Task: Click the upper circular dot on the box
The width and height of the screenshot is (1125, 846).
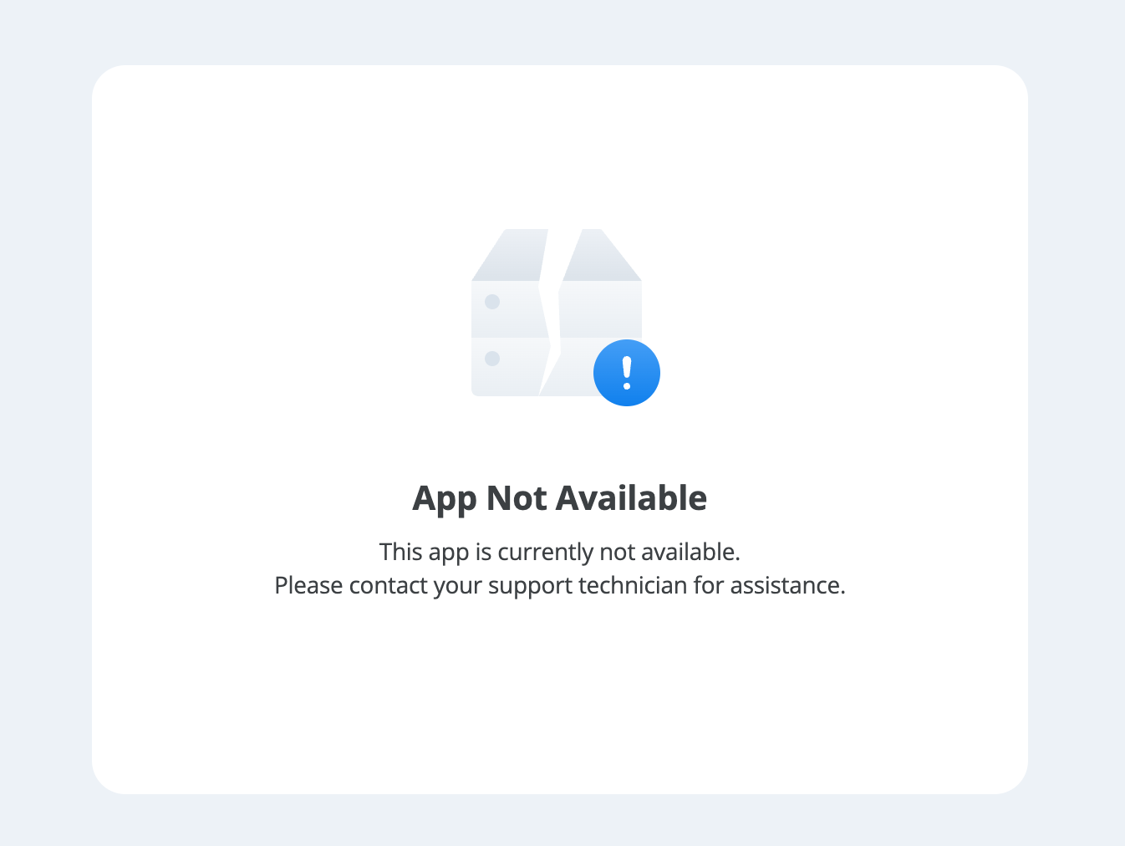Action: (492, 302)
